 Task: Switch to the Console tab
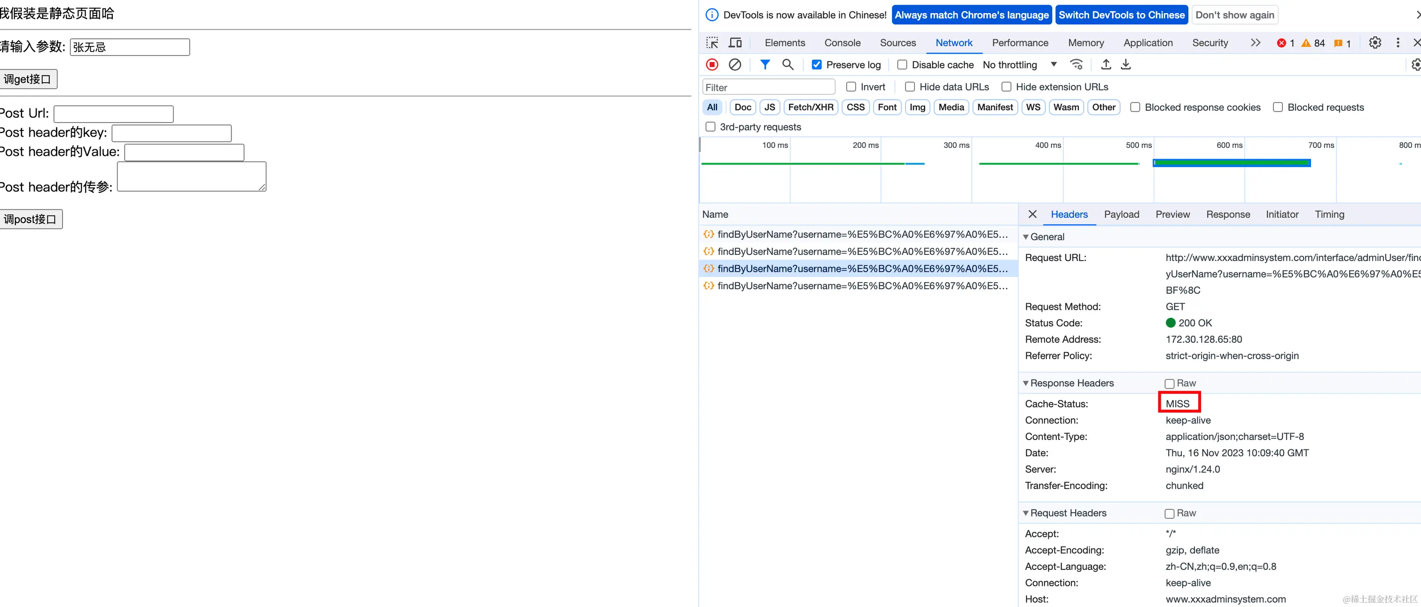pyautogui.click(x=842, y=43)
